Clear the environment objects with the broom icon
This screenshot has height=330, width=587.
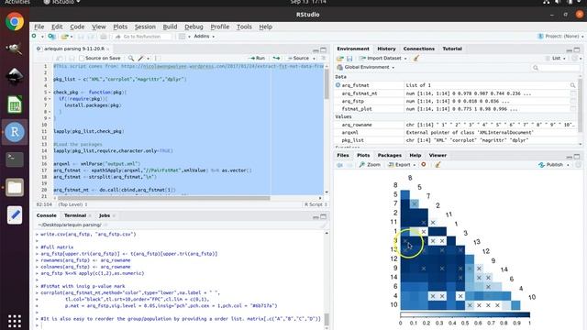coord(415,59)
